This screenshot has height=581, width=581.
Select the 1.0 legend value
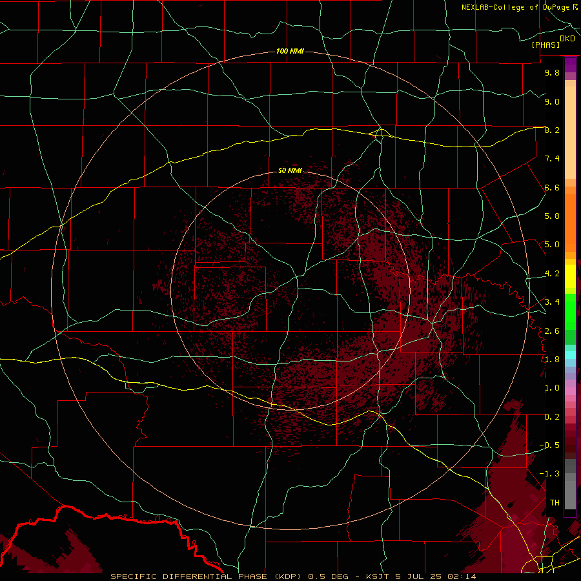coord(552,388)
